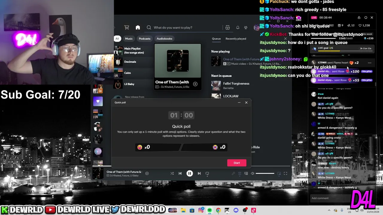
Task: Mute Spotify with the speaker icon
Action: [253, 173]
